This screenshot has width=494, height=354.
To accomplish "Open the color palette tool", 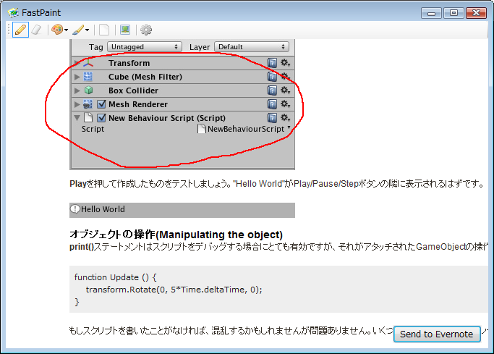I will pyautogui.click(x=57, y=30).
